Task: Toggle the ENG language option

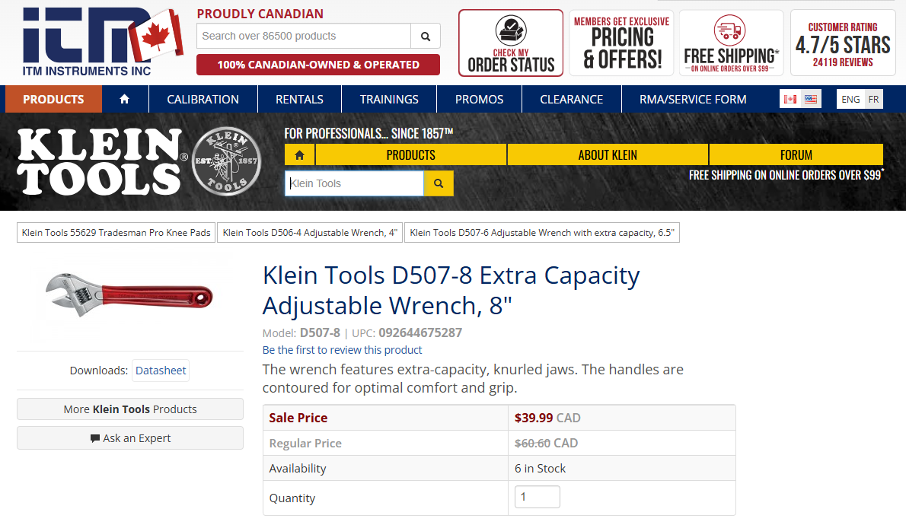Action: pyautogui.click(x=850, y=98)
